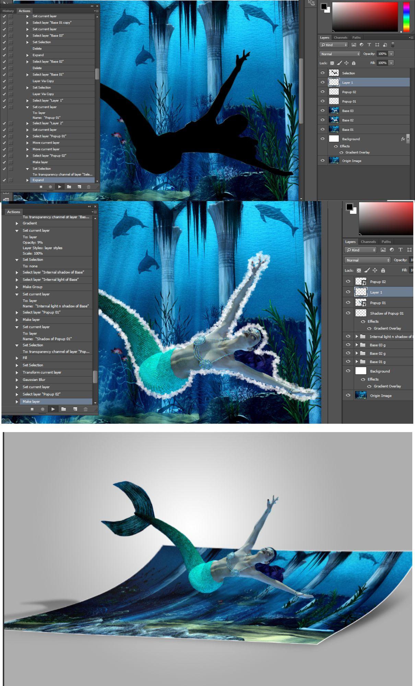Click the smart object layer filter icon
This screenshot has height=686, width=415.
385,45
